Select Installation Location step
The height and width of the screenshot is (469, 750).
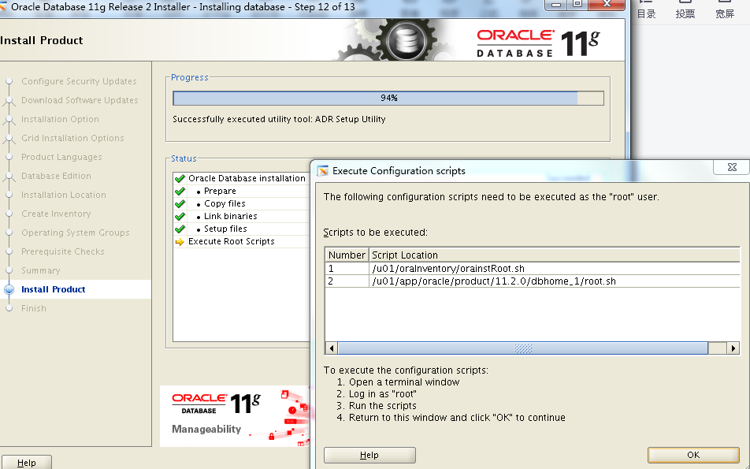click(64, 195)
